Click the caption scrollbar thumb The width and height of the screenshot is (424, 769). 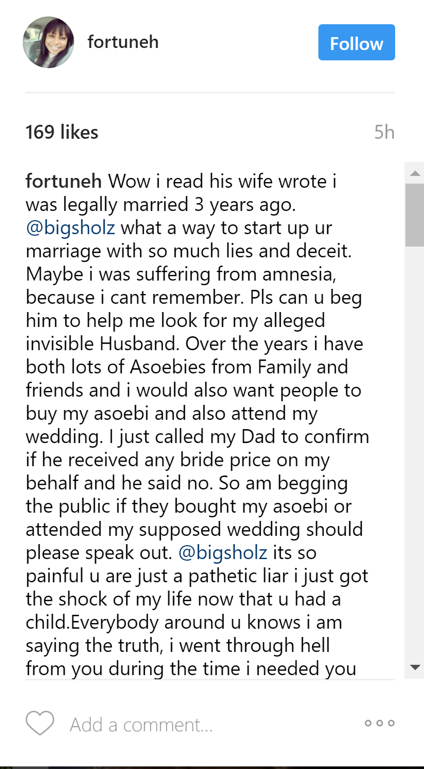tap(415, 214)
